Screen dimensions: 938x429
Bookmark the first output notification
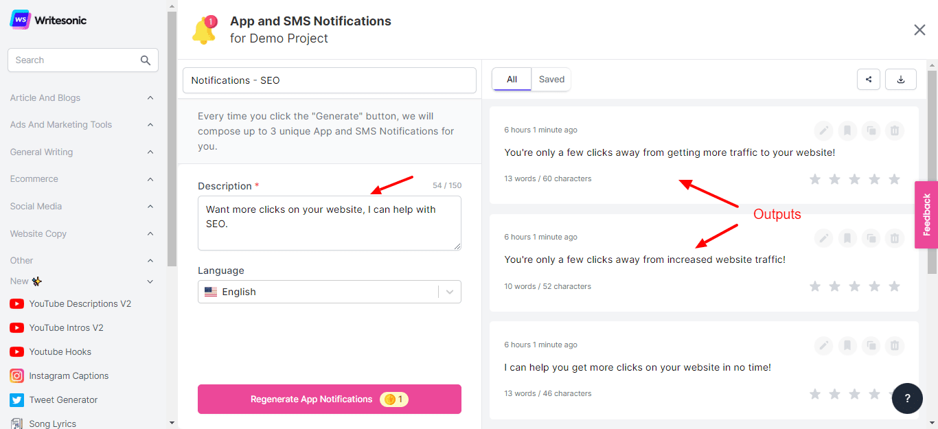coord(847,130)
